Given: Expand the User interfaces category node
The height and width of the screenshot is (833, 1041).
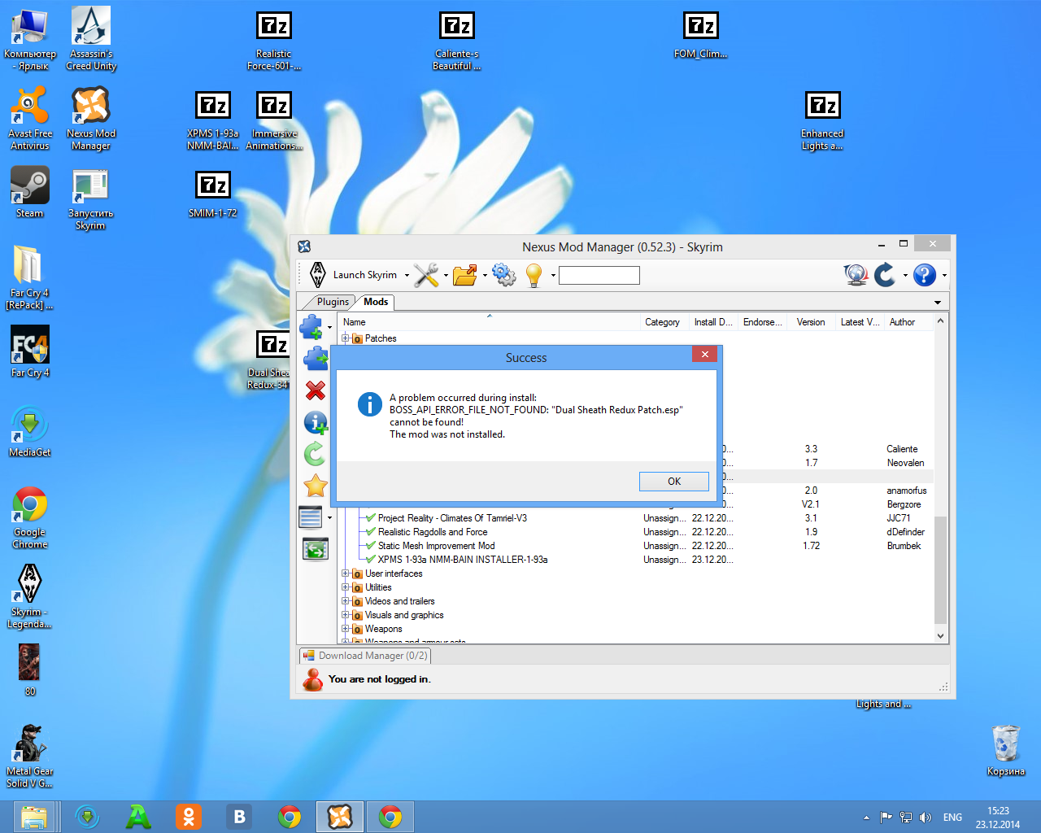Looking at the screenshot, I should click(346, 574).
